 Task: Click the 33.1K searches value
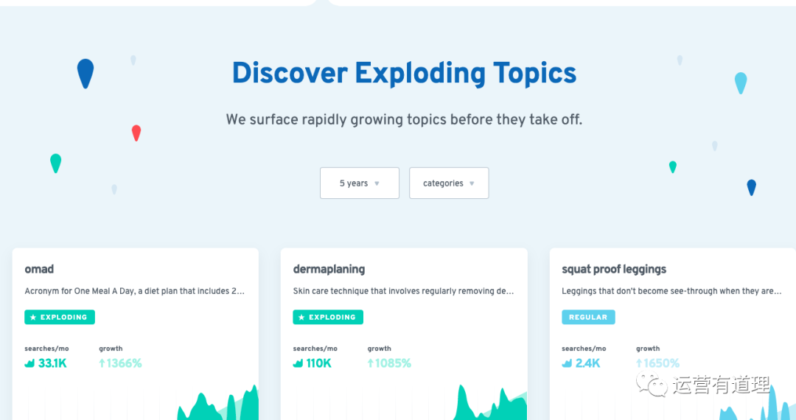52,363
